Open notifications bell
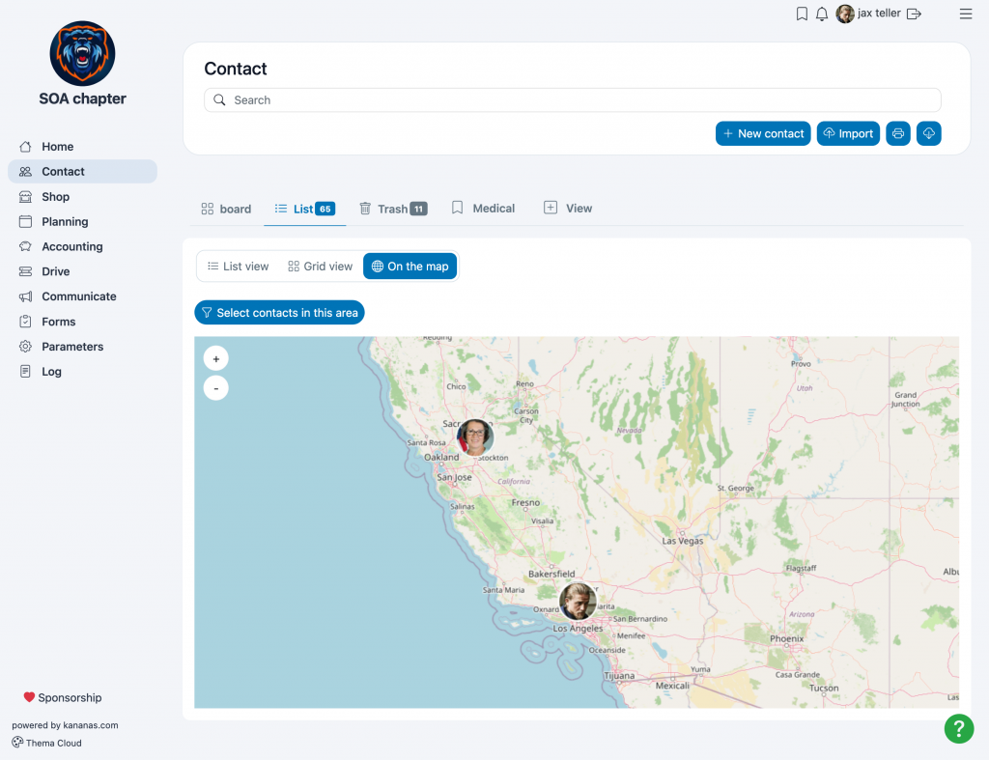Viewport: 989px width, 760px height. coord(821,14)
